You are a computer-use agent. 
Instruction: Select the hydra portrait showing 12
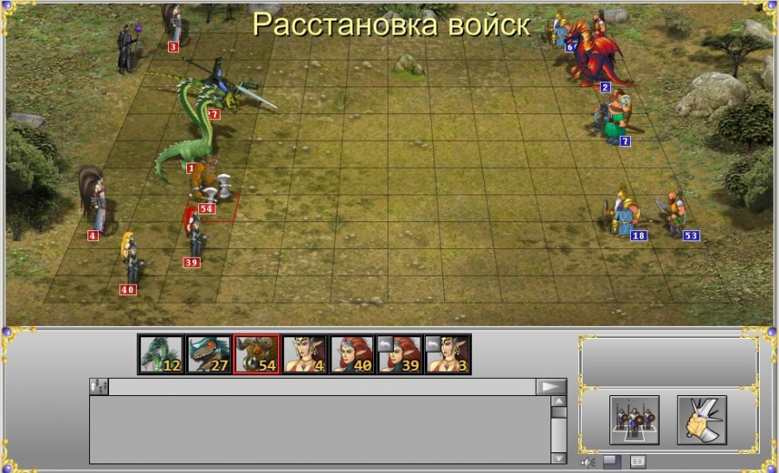[x=161, y=354]
